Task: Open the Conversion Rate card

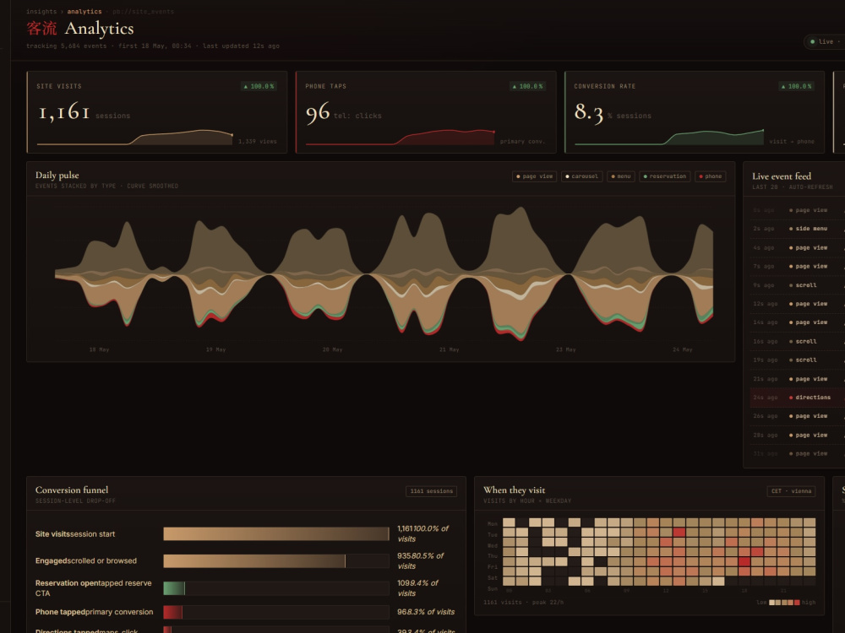Action: coord(695,112)
